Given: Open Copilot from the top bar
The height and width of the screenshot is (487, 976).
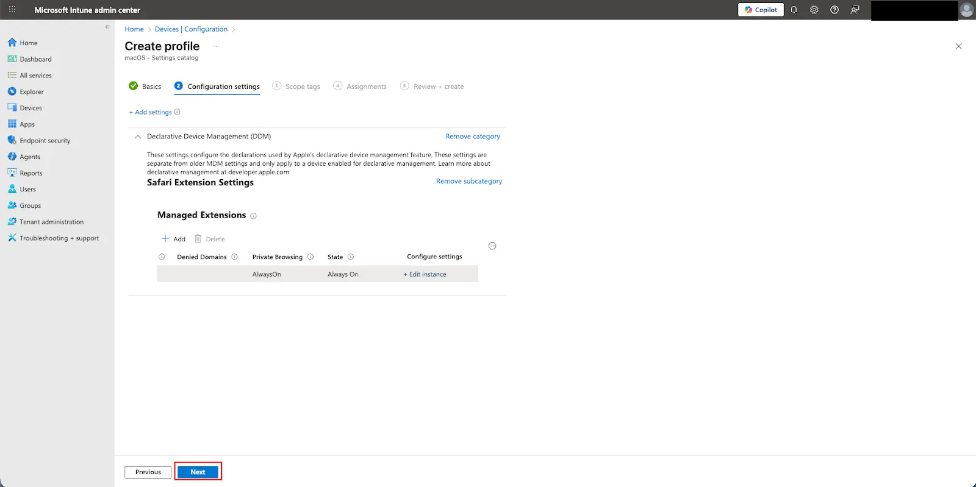Looking at the screenshot, I should pos(761,10).
